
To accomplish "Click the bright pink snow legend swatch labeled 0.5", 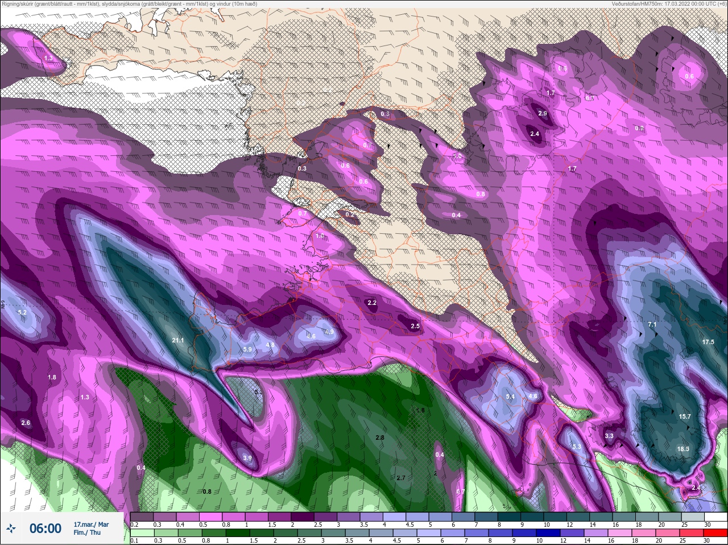I will (210, 517).
